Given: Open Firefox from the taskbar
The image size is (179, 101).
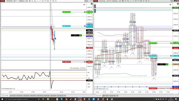Looking at the screenshot, I should click(103, 99).
